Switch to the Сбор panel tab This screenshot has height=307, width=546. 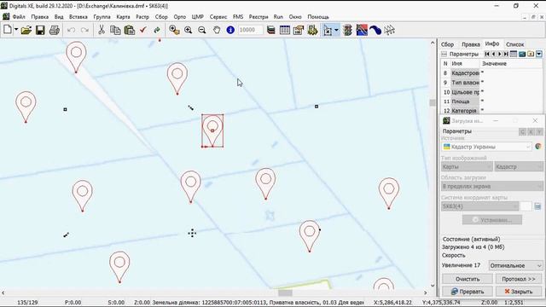pos(447,44)
